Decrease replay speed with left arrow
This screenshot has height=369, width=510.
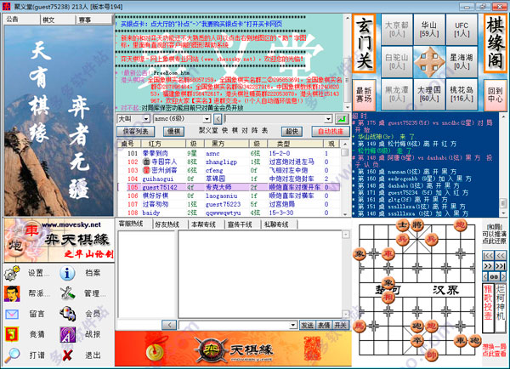pos(485,276)
